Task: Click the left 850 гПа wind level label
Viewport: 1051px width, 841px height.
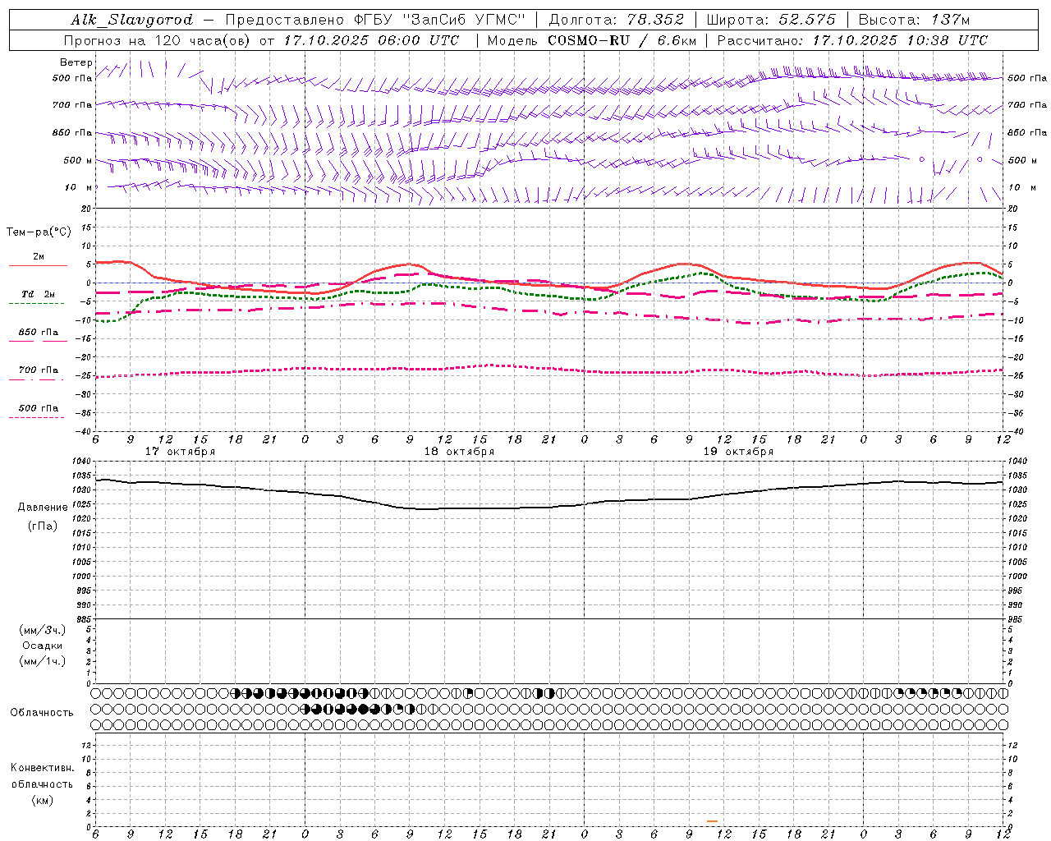Action: pyautogui.click(x=71, y=132)
